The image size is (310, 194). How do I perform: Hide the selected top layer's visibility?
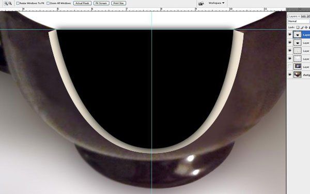pyautogui.click(x=290, y=35)
